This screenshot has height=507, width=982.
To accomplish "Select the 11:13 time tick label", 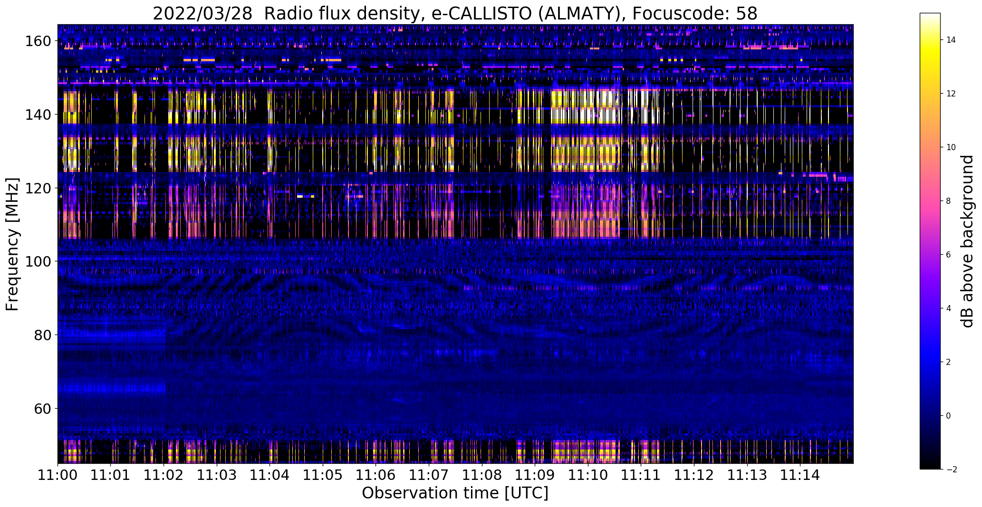I will 747,475.
